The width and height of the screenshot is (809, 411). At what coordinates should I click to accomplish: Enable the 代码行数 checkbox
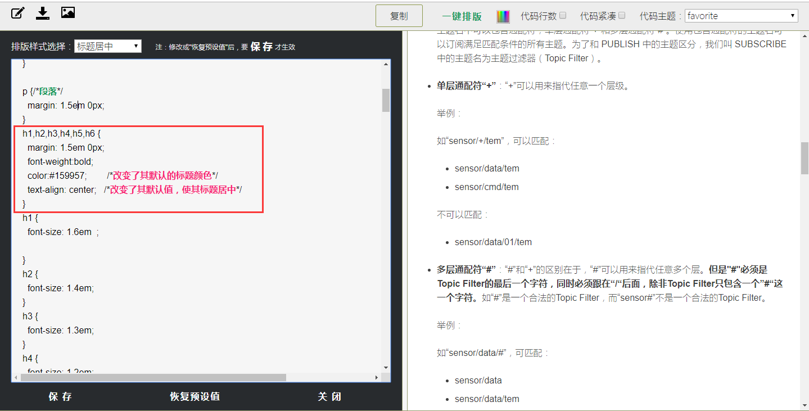tap(563, 16)
